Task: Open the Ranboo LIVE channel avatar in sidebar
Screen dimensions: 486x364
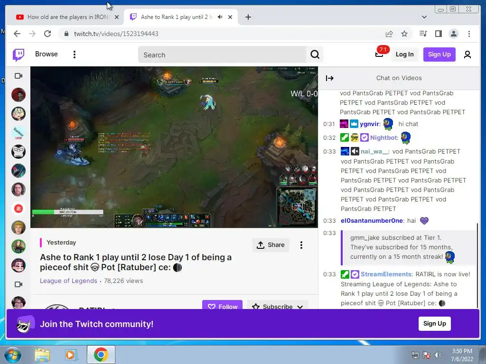Action: click(19, 133)
